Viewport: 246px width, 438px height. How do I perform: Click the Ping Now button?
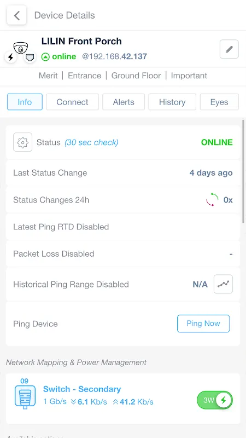(x=203, y=324)
